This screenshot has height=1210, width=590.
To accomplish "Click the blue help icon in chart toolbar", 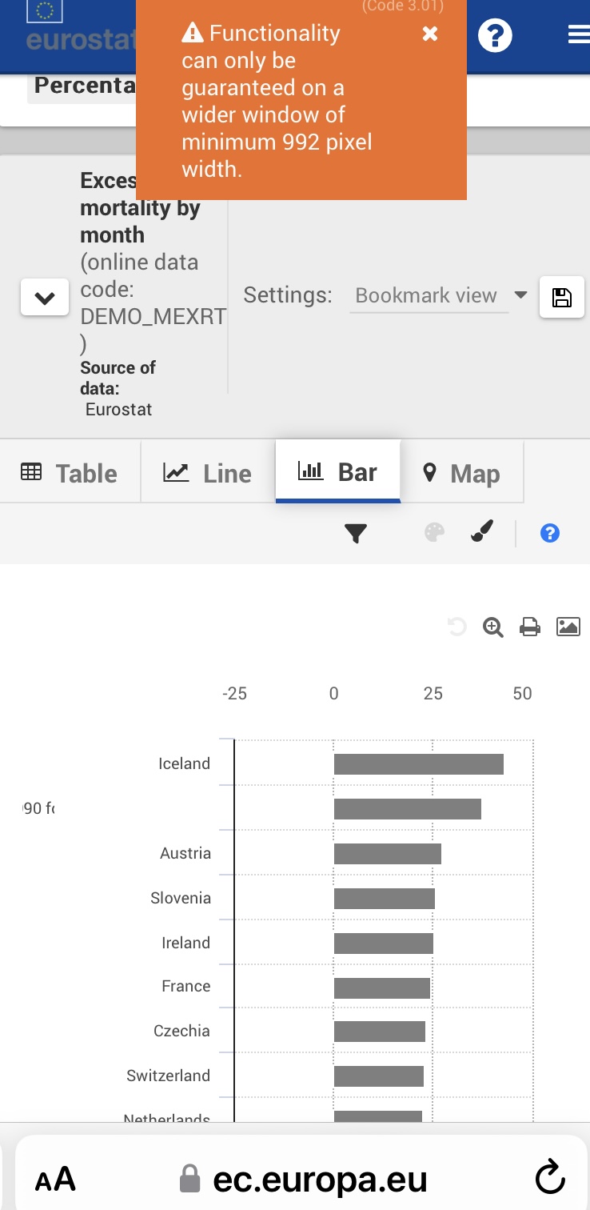I will (x=549, y=533).
